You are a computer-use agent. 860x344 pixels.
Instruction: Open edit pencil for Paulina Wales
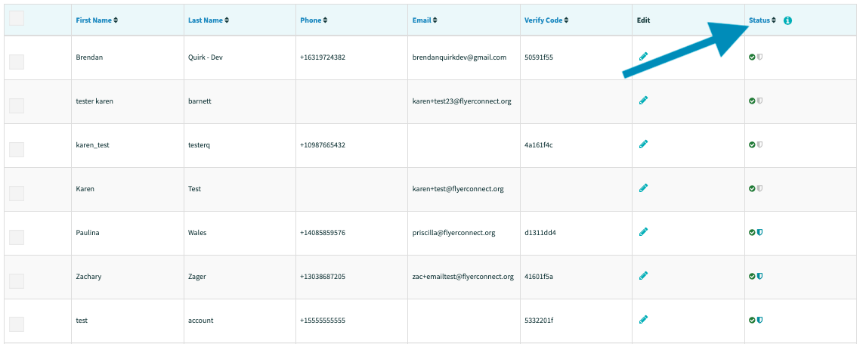tap(643, 232)
